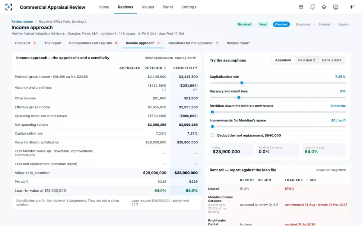Click the Vacancy and credit loss slider handle
This screenshot has width=362, height=226.
click(239, 97)
